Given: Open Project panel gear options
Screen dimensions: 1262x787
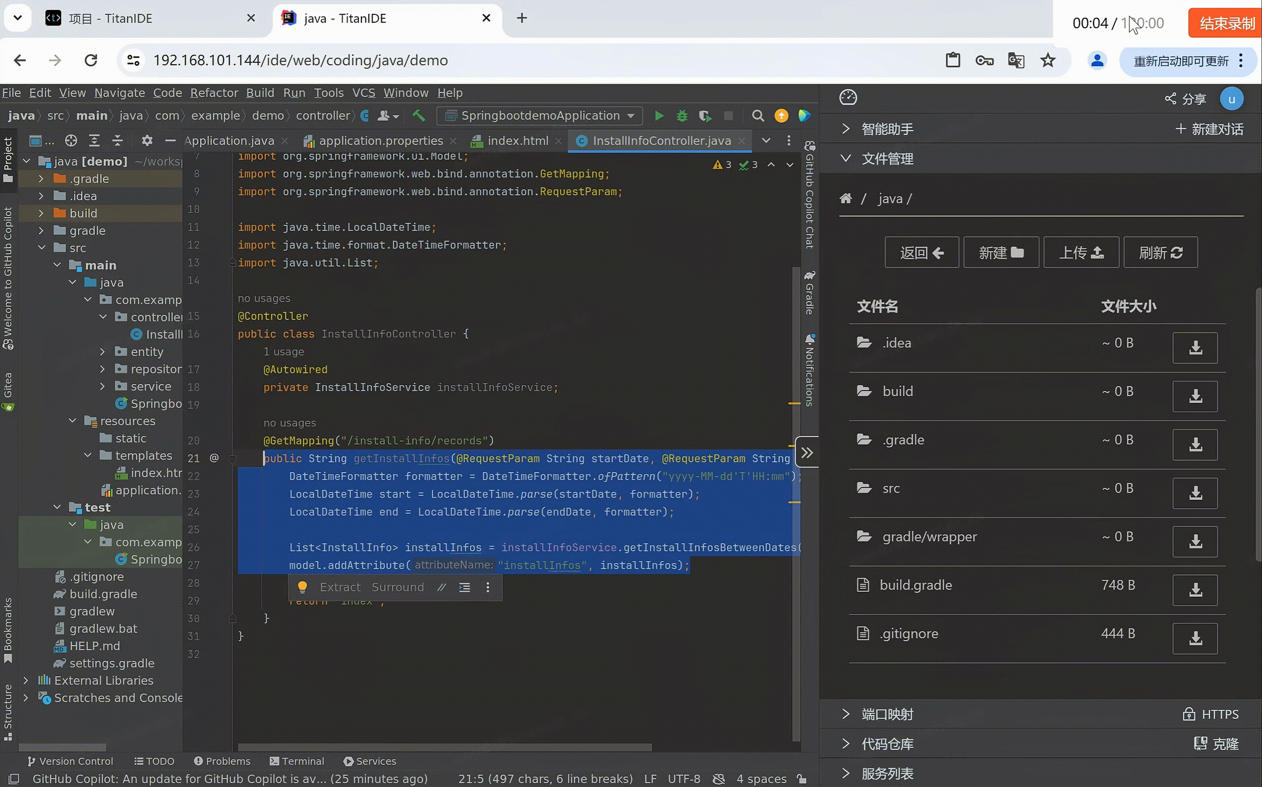Looking at the screenshot, I should [147, 141].
